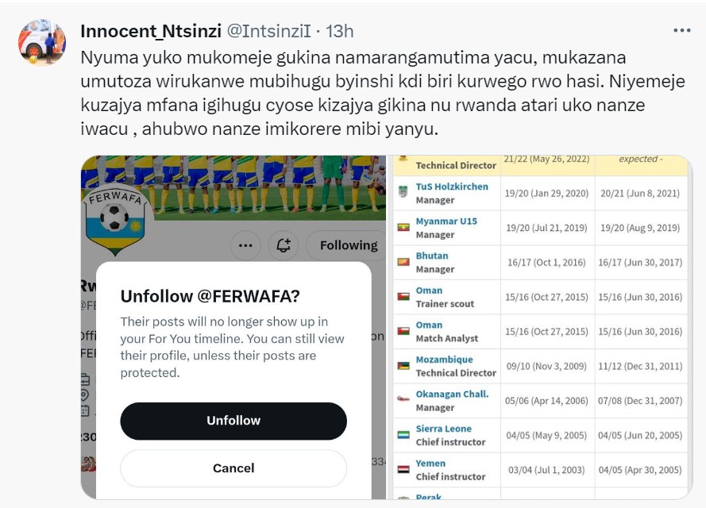Confirm with the Unfollow button
This screenshot has height=508, width=706.
(x=233, y=421)
